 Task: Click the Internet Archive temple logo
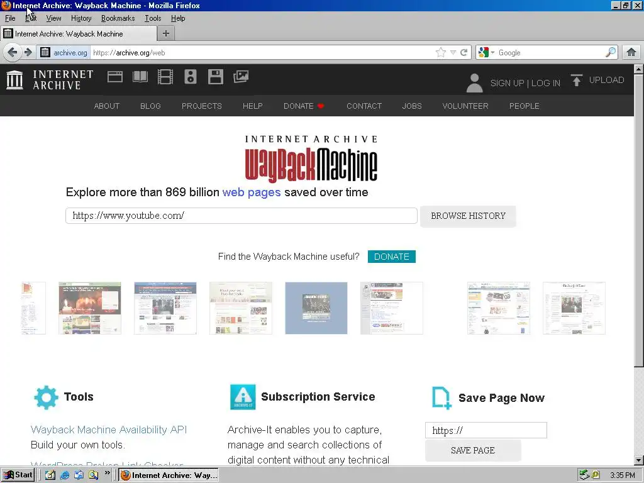coord(15,80)
